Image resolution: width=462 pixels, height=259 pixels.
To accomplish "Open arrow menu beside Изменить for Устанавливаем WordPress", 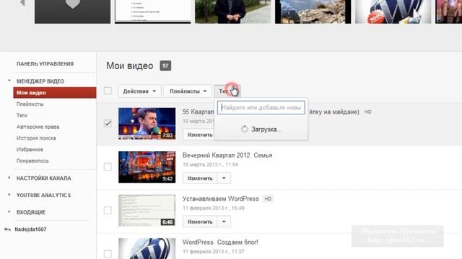I will (224, 222).
